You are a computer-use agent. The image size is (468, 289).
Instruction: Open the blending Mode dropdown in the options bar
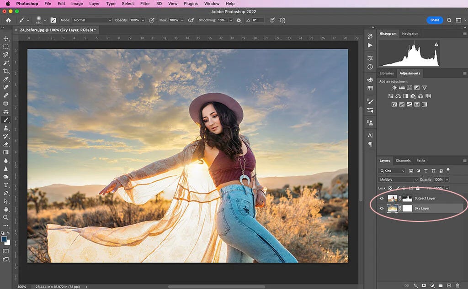click(x=91, y=20)
